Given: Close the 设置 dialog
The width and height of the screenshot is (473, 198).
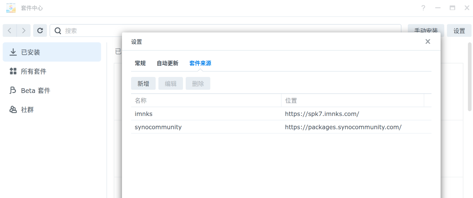Looking at the screenshot, I should point(428,42).
